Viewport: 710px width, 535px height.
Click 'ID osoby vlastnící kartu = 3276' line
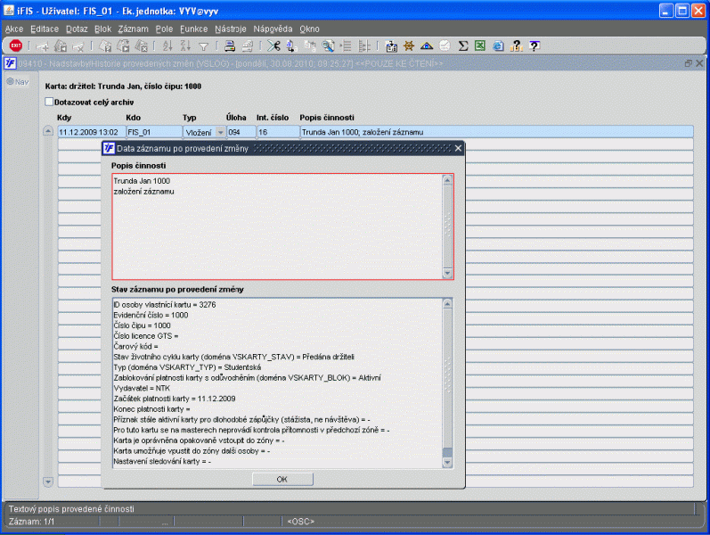click(x=165, y=305)
